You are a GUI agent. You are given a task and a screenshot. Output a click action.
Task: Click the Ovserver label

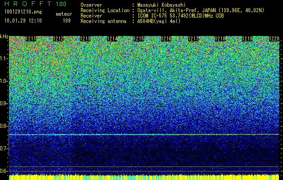pos(91,5)
